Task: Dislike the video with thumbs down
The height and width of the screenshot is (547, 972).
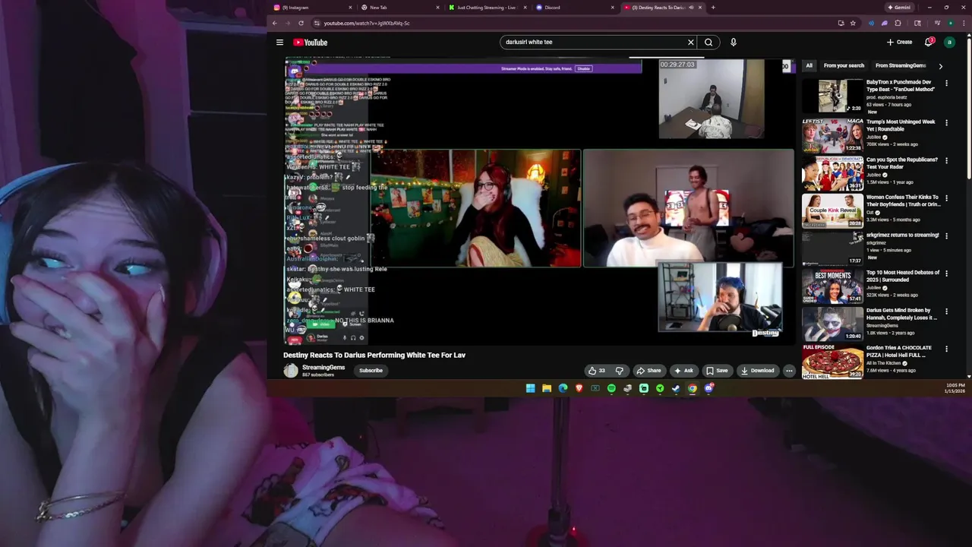Action: (619, 371)
